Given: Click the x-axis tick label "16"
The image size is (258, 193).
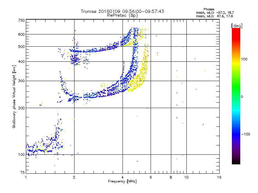Looking at the screenshot, I should [x=219, y=177].
